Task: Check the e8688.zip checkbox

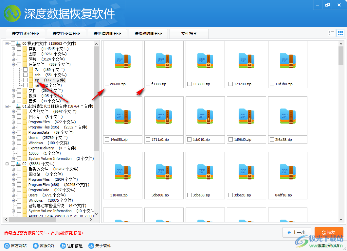Action: coord(107,84)
